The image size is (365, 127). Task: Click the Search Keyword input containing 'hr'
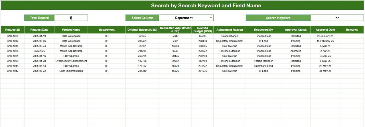click(x=337, y=18)
